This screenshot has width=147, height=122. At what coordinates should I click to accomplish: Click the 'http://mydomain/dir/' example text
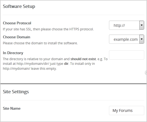(x=33, y=64)
